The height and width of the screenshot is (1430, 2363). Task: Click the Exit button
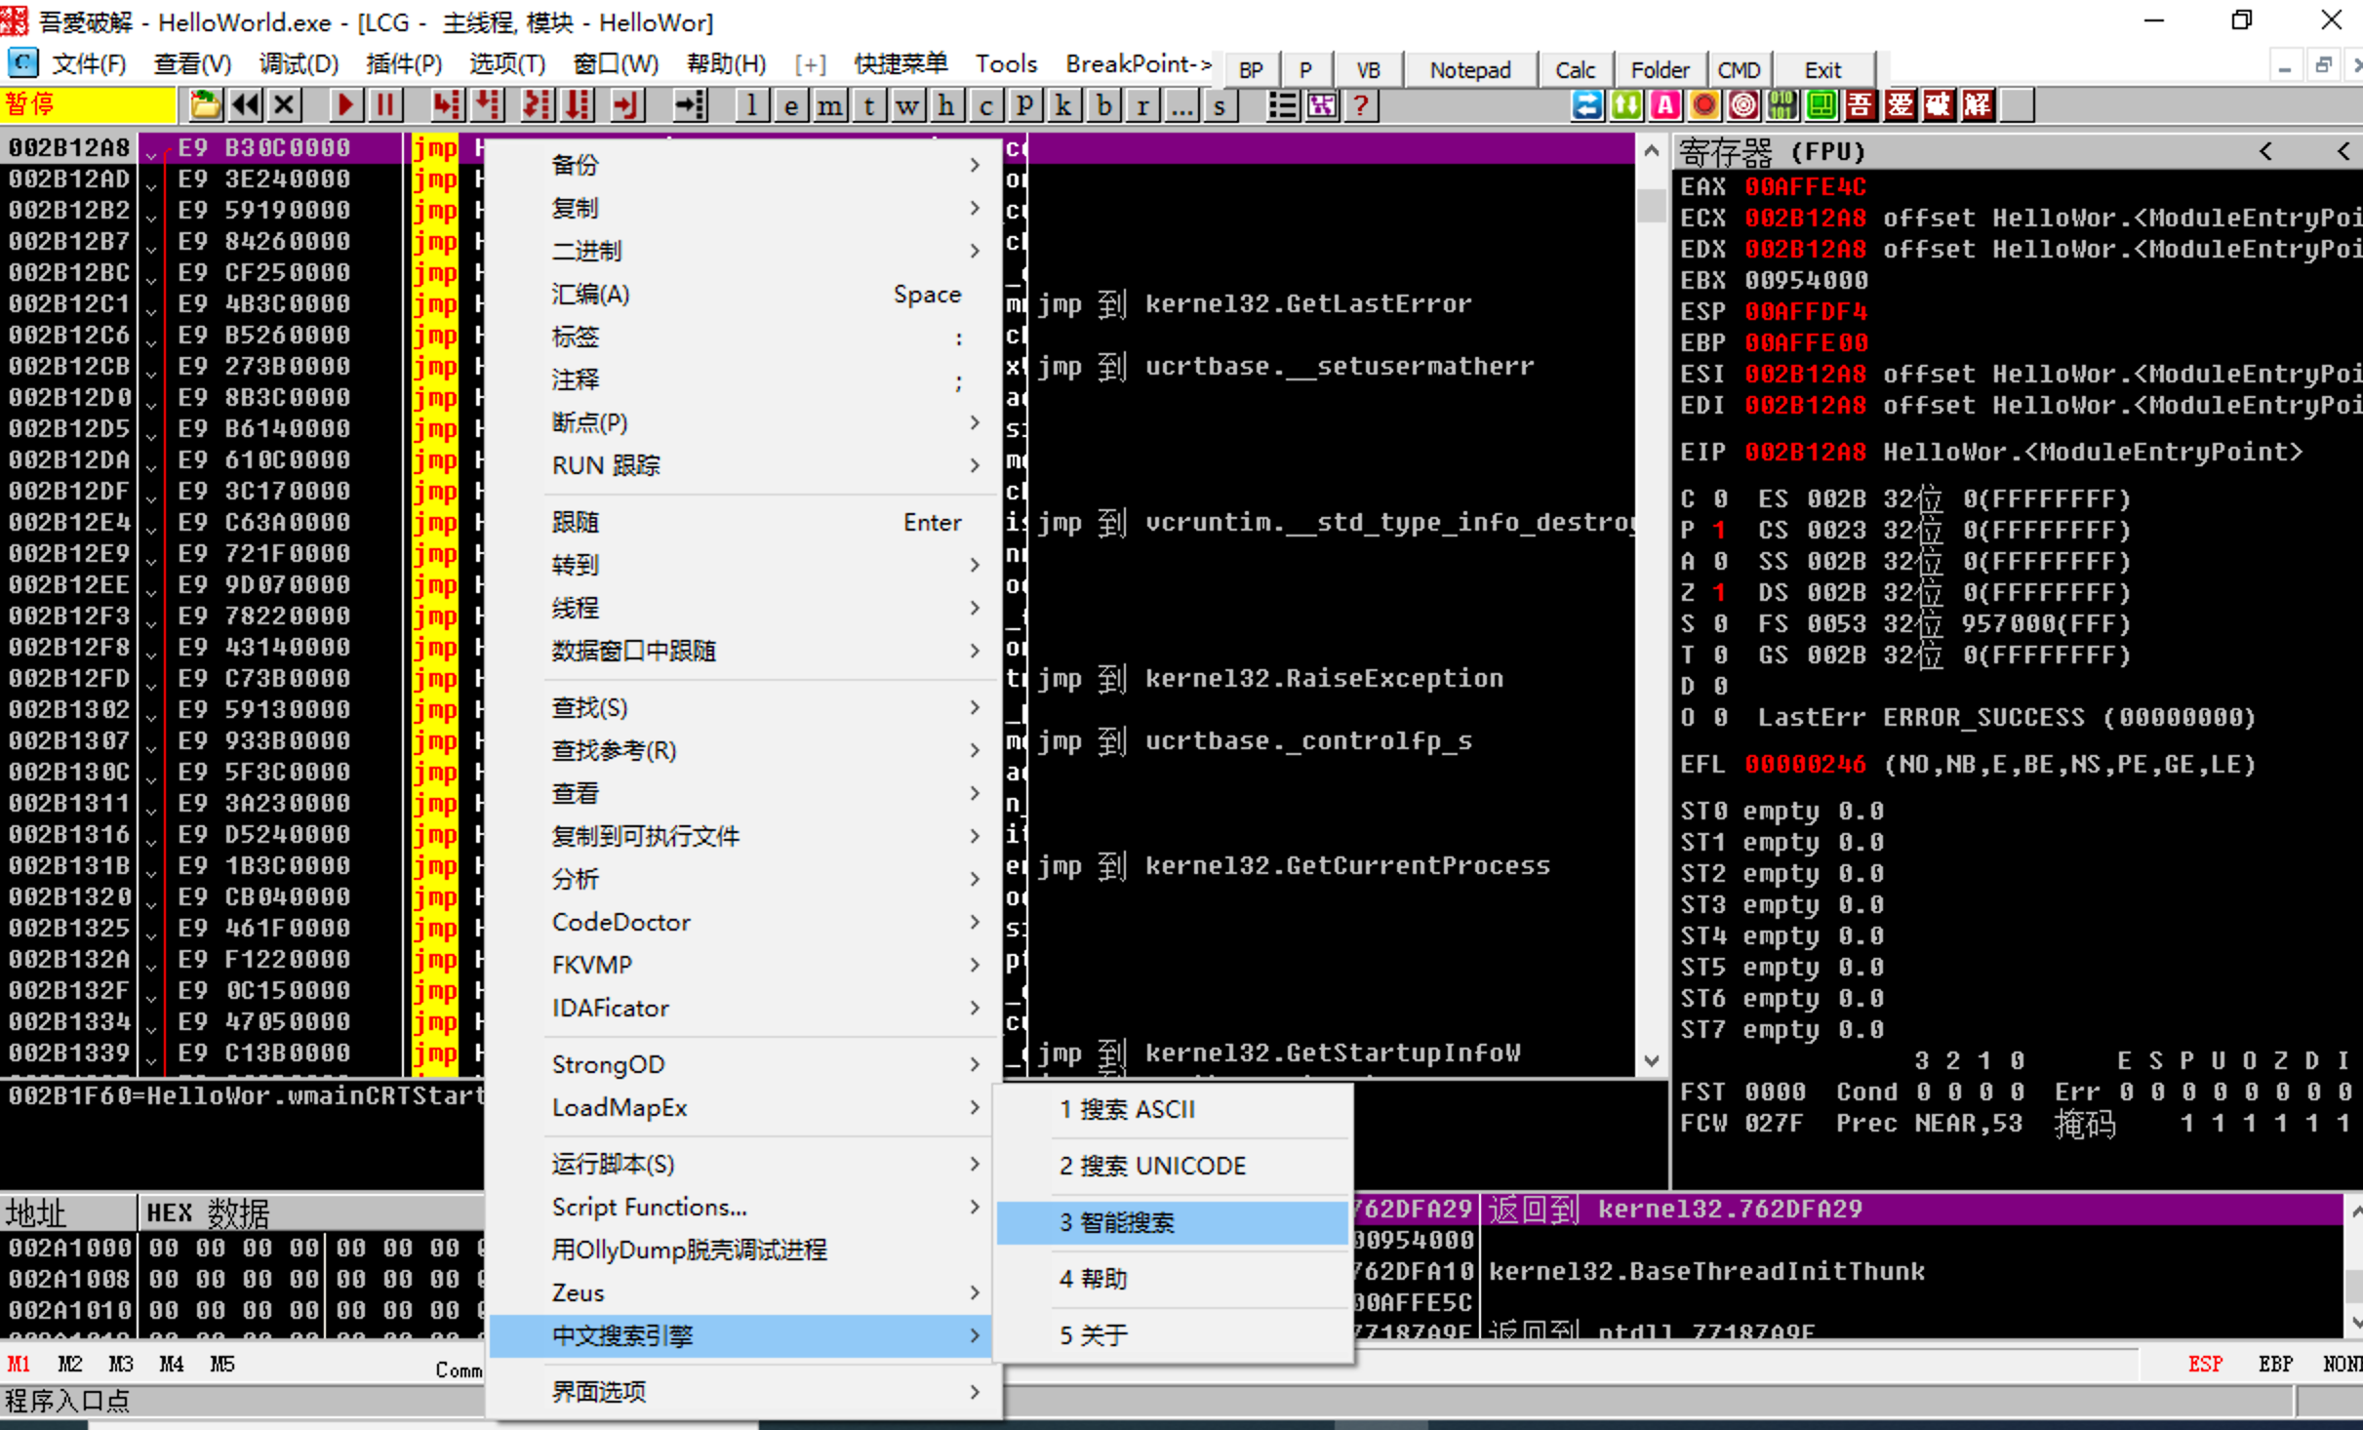(1822, 70)
